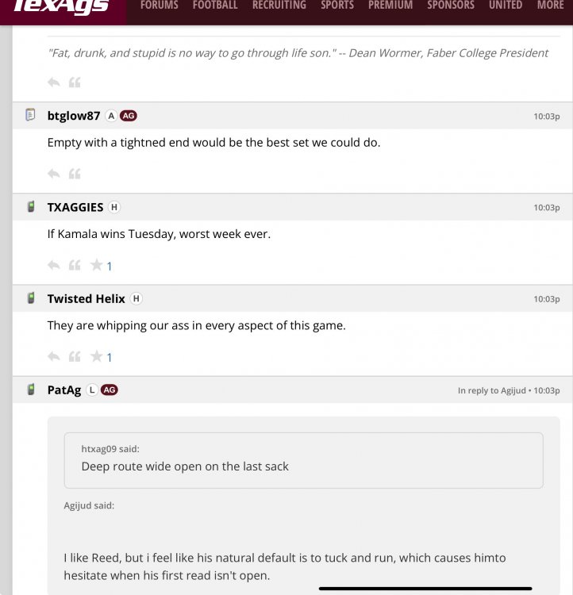Open the FORUMS menu
Screen dimensions: 573x595
click(x=160, y=6)
